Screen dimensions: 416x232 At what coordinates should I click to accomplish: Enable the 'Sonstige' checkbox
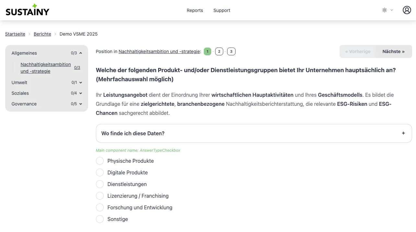100,219
